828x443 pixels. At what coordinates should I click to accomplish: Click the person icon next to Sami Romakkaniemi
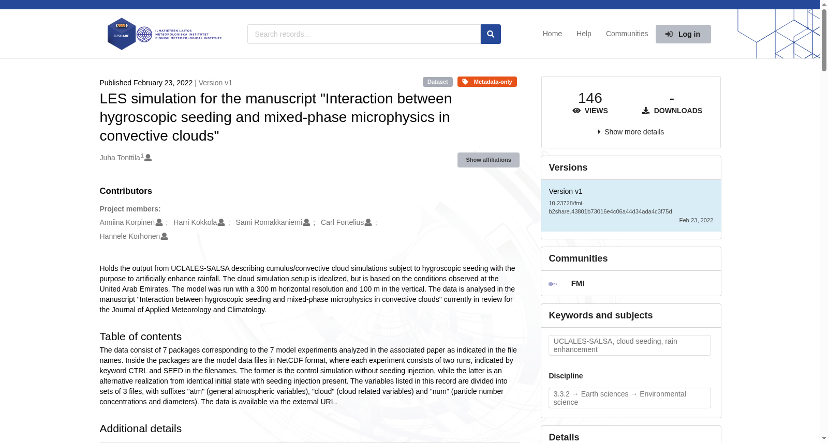(306, 222)
